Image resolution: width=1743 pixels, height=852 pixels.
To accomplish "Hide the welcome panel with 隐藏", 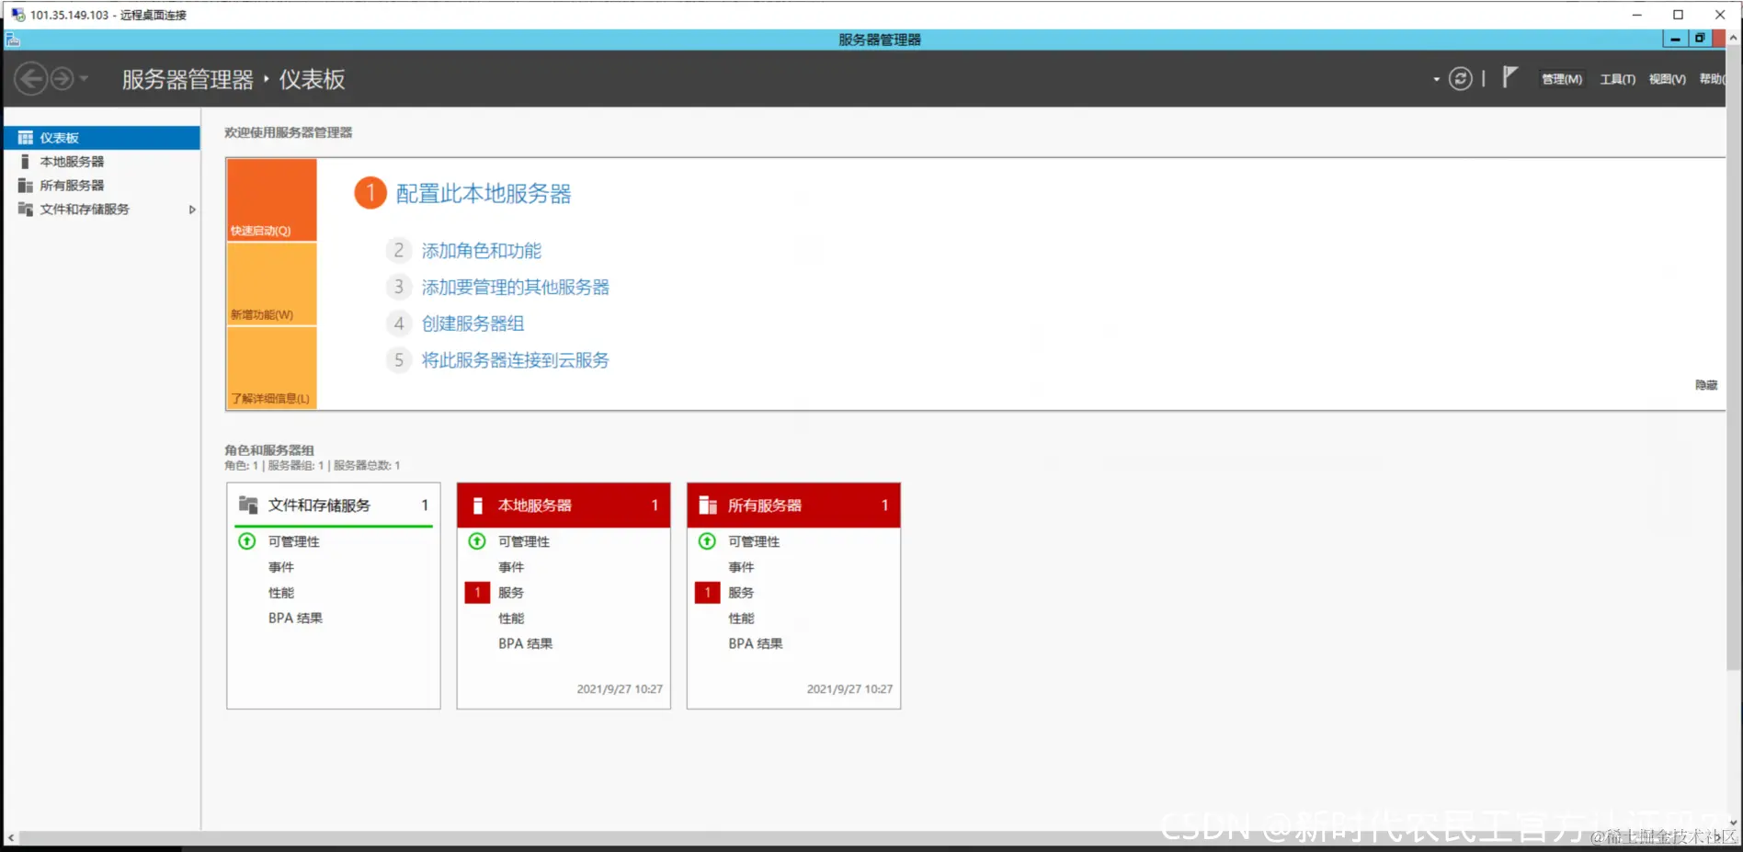I will point(1706,385).
